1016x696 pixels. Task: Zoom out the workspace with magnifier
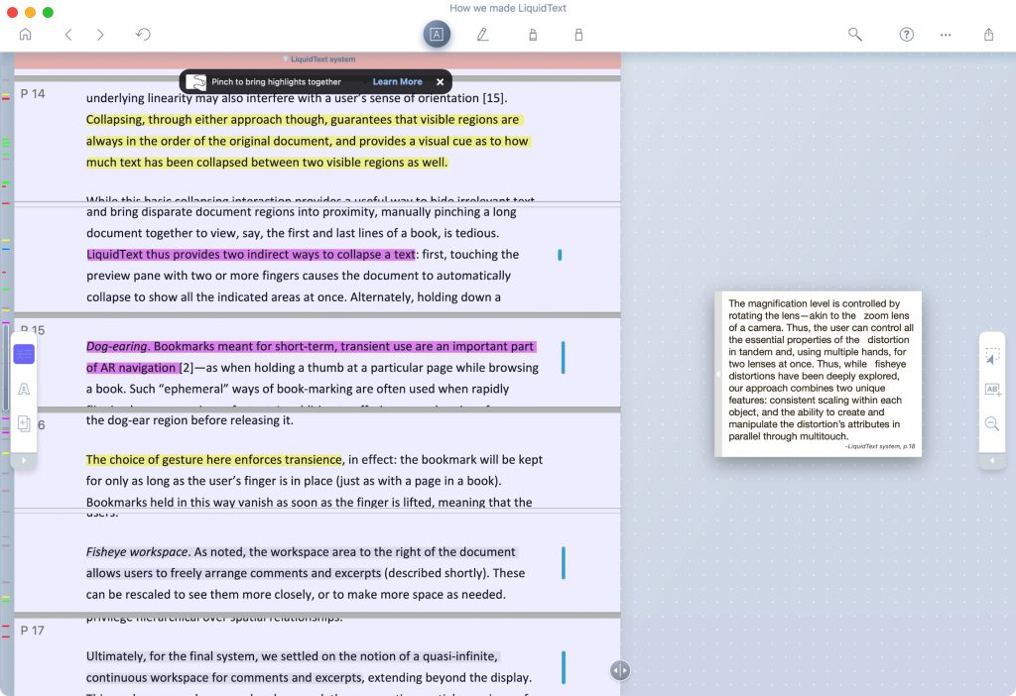[x=992, y=423]
